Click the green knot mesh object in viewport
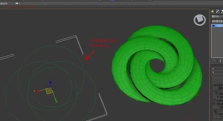Image resolution: width=223 pixels, height=121 pixels. [x=156, y=65]
